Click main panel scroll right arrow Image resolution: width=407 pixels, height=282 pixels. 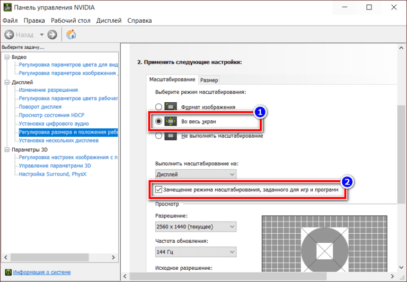click(392, 276)
